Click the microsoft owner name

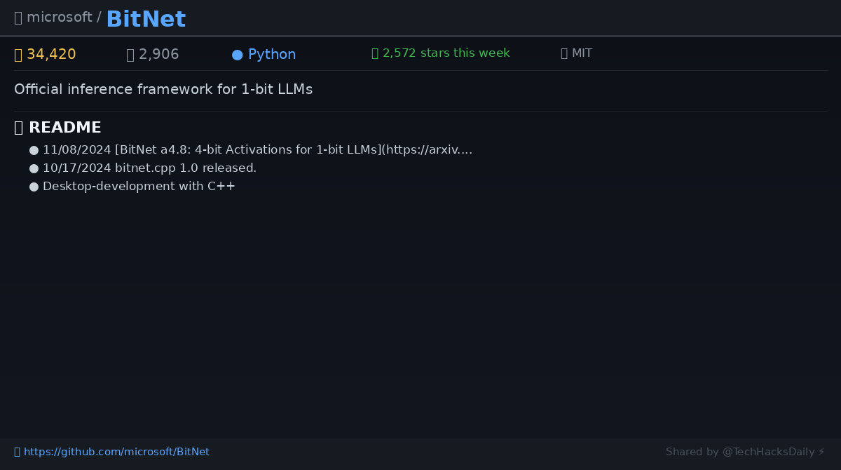click(60, 18)
